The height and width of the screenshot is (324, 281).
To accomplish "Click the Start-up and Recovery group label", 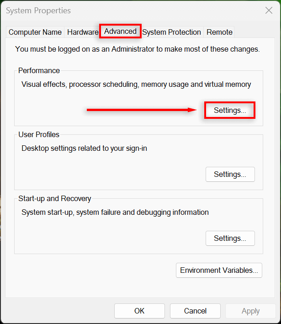I will [x=54, y=198].
